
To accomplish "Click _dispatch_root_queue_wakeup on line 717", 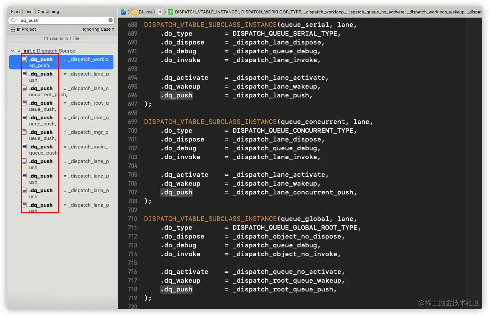I will click(x=287, y=281).
